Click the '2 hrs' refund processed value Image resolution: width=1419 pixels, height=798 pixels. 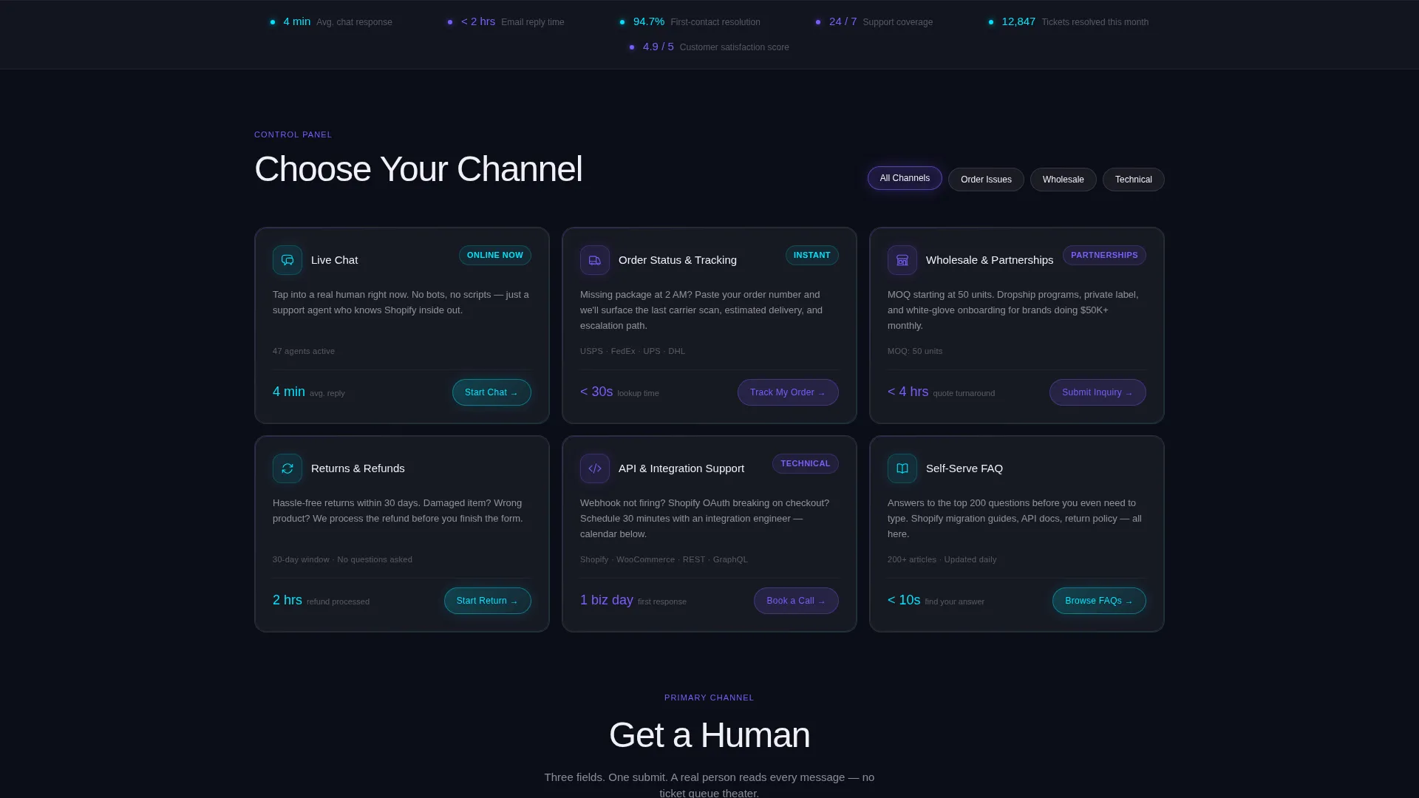click(287, 600)
